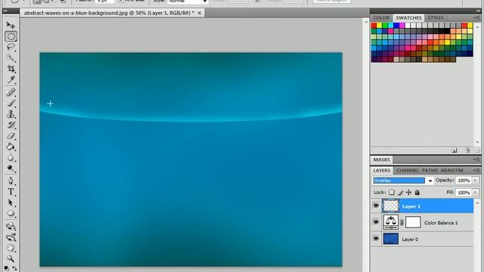Viewport: 484px width, 272px height.
Task: Select the Clone Stamp tool
Action: pos(11,114)
